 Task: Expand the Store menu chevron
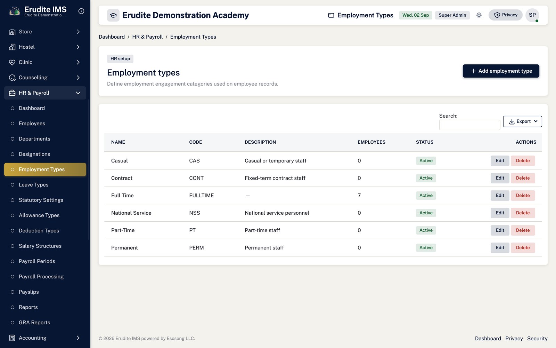click(78, 32)
